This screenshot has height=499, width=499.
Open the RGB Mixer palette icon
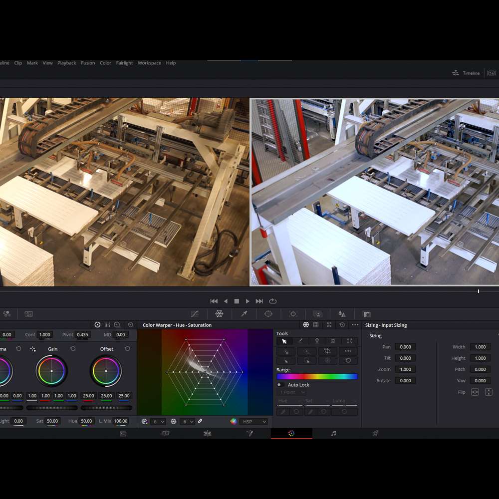click(6, 314)
